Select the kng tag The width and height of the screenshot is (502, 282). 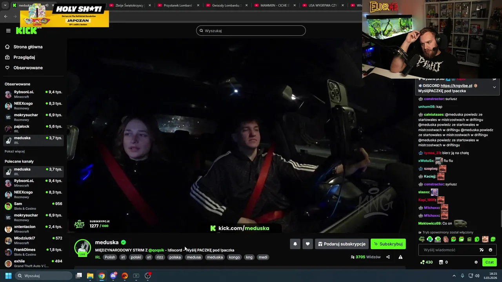point(249,257)
